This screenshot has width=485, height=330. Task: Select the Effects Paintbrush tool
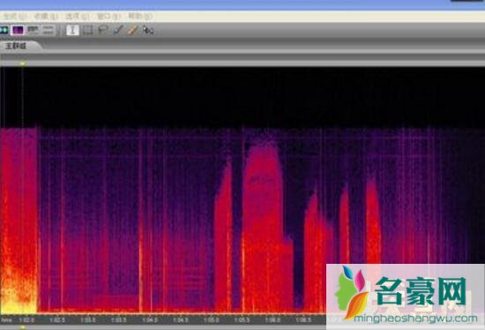tap(118, 30)
